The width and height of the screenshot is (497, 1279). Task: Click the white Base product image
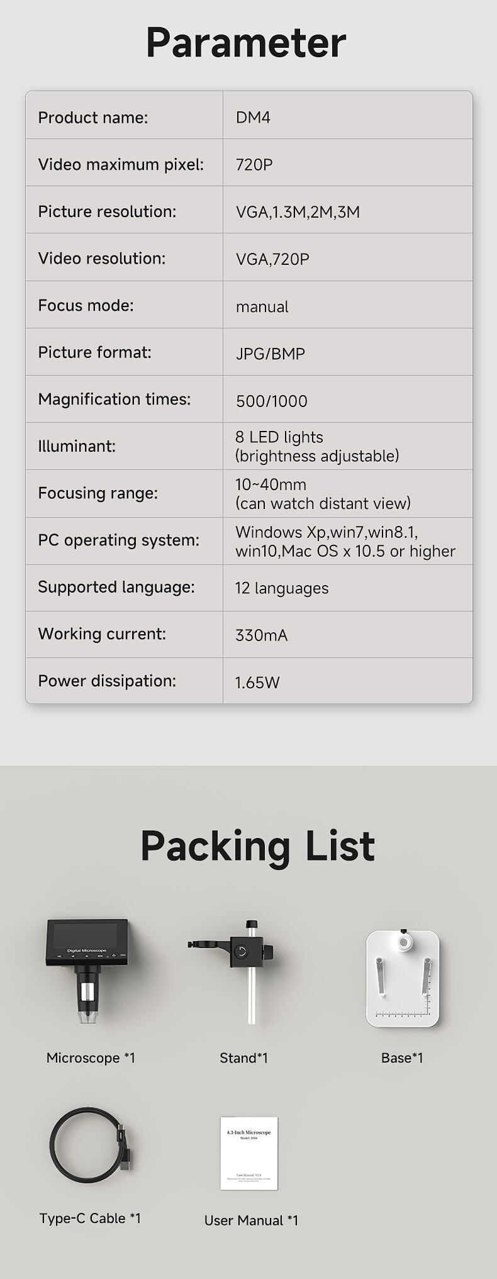402,977
